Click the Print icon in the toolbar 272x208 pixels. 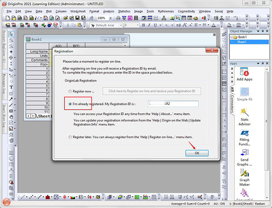(118, 18)
